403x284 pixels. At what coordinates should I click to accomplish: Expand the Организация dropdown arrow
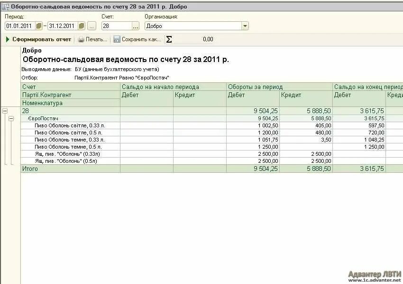(245, 26)
